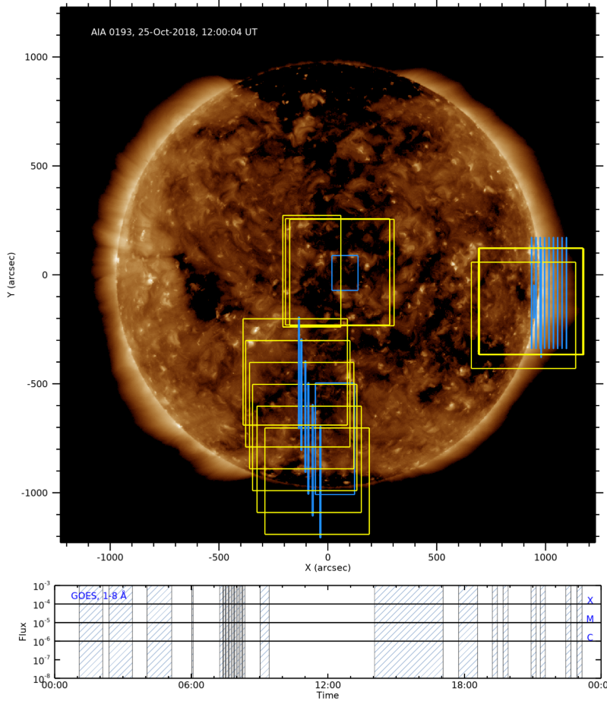Click the C flare class label
The image size is (607, 714).
click(590, 637)
